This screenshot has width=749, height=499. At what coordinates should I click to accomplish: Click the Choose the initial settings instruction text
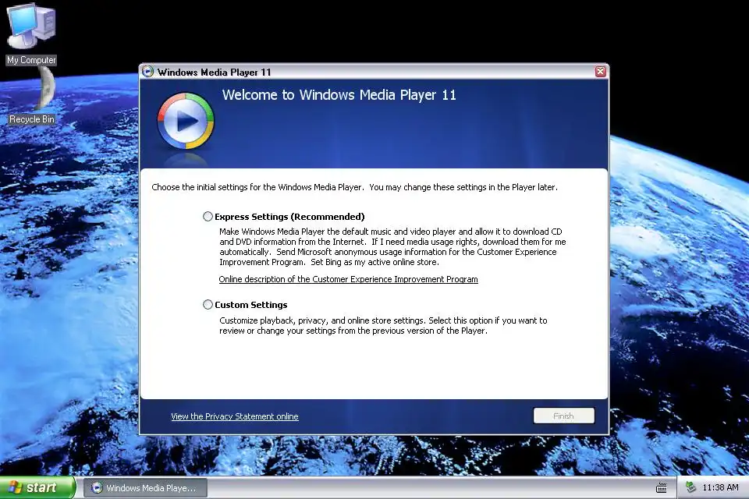[x=354, y=187]
